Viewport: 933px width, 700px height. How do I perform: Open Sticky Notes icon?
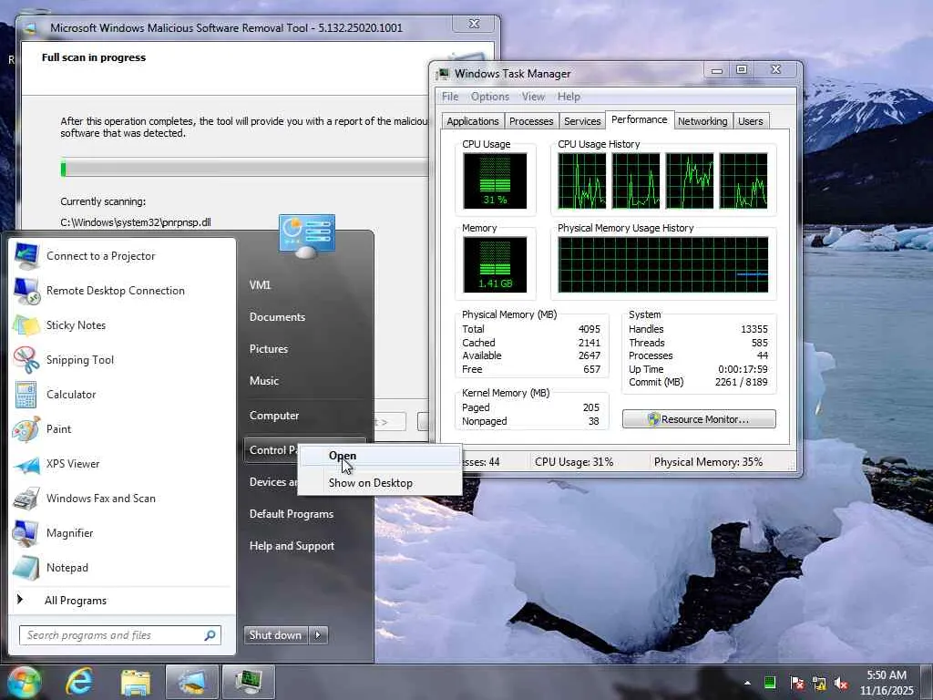tap(26, 325)
